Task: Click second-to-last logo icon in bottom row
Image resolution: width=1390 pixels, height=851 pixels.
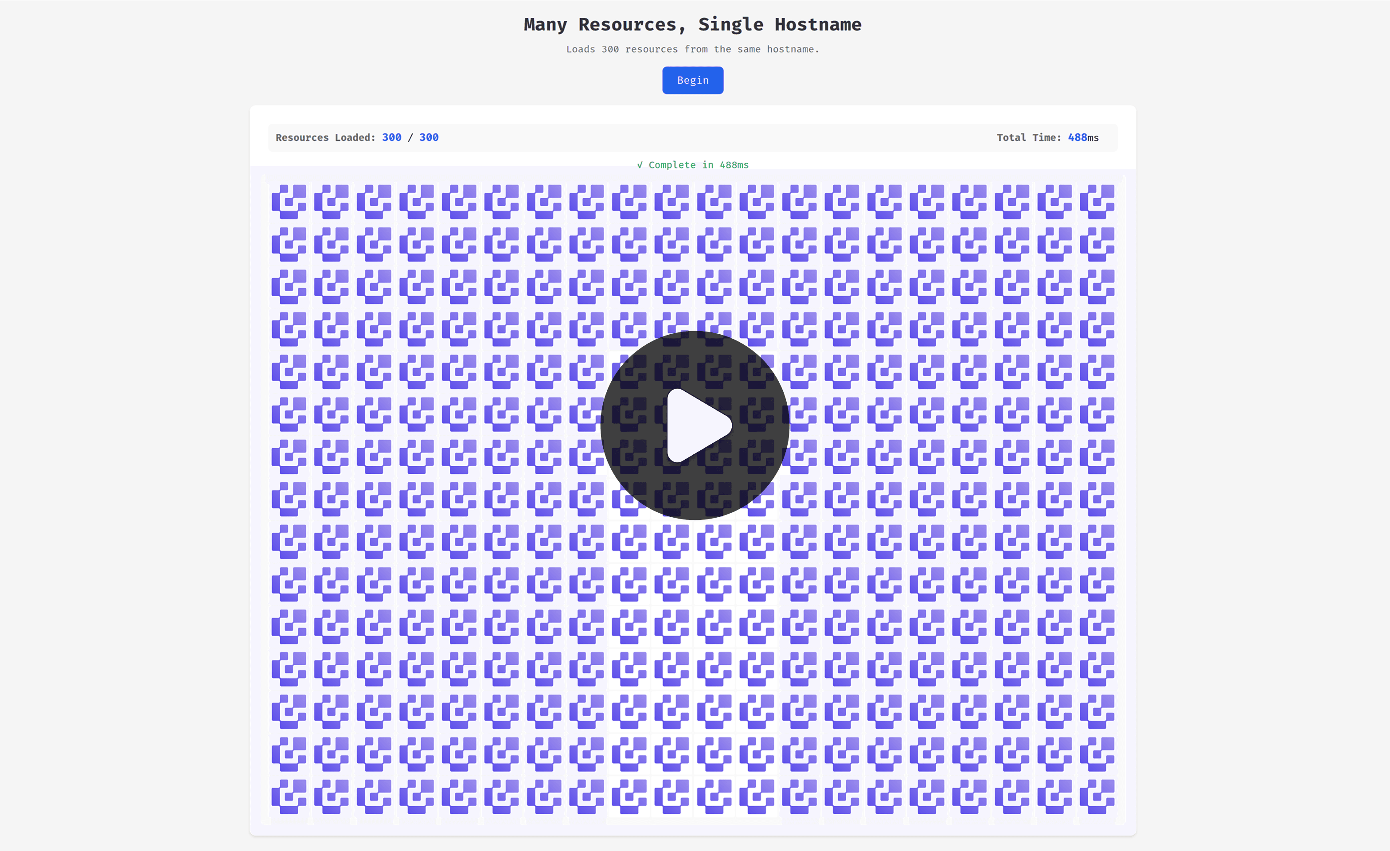Action: click(1054, 796)
